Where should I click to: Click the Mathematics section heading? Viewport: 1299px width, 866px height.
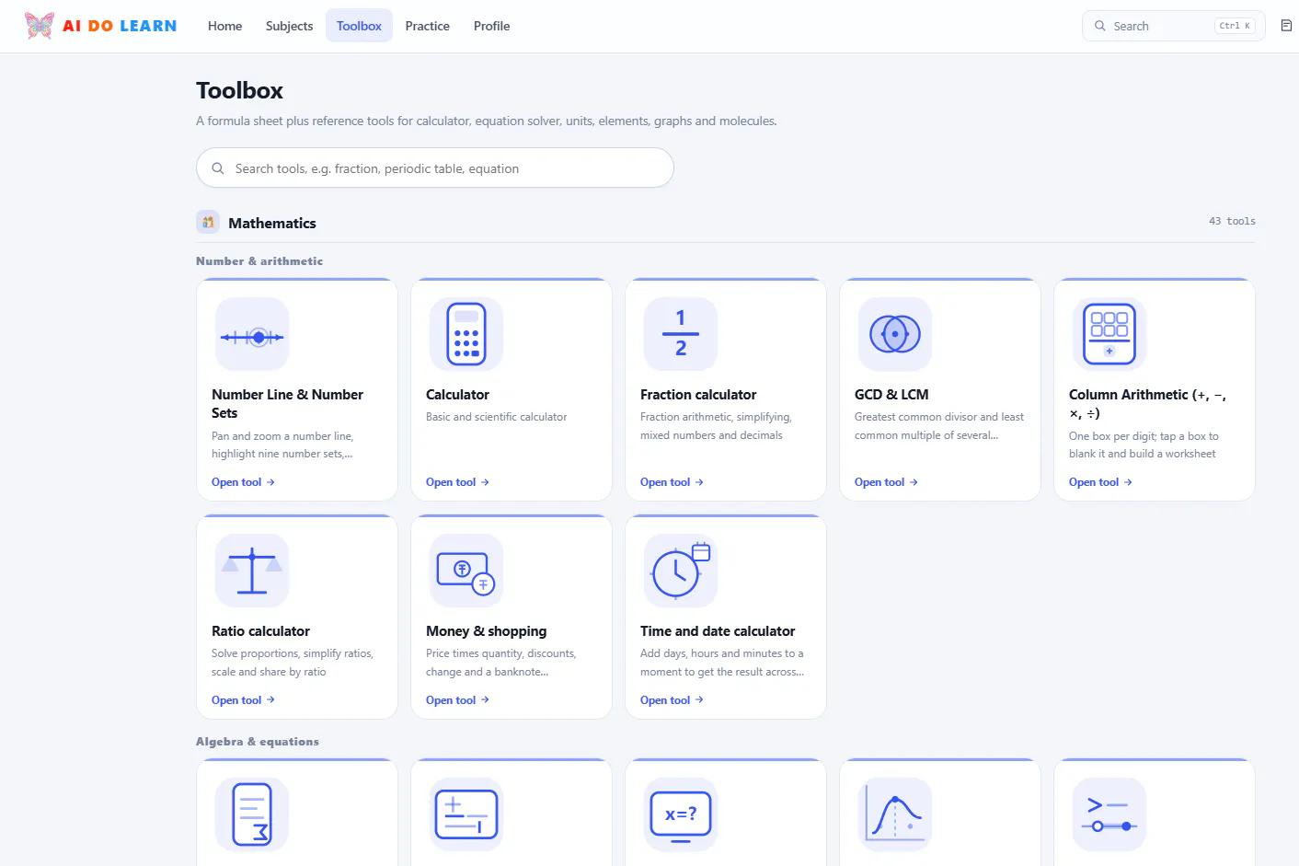click(272, 223)
